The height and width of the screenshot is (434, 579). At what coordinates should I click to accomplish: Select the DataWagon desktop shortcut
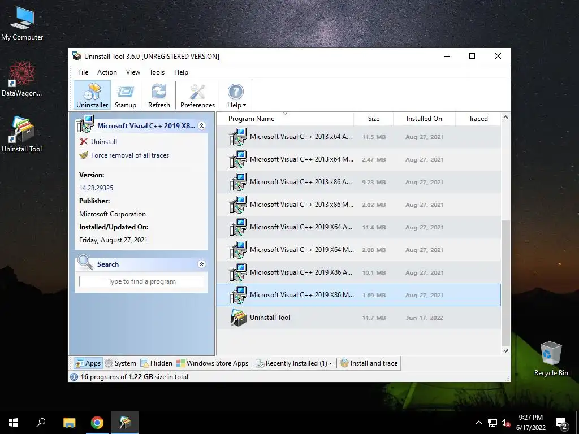click(22, 79)
